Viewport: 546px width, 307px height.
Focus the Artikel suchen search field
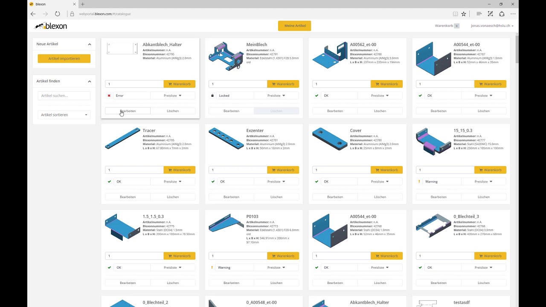(64, 96)
